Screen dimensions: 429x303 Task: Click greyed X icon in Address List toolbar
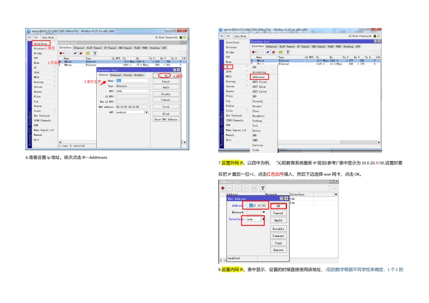245,188
